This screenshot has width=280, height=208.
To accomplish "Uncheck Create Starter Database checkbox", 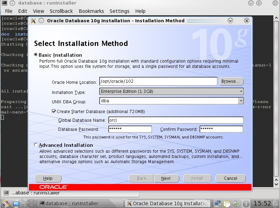I will [54, 111].
